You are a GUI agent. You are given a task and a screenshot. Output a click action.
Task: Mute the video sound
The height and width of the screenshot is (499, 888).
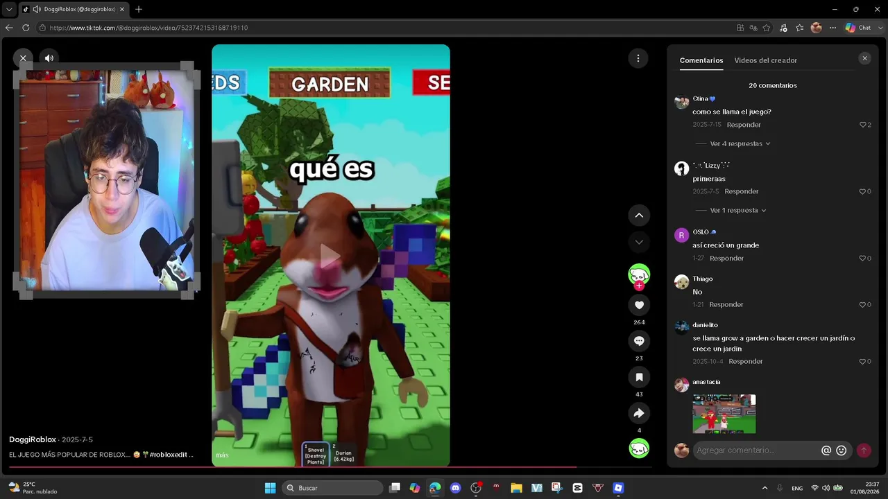tap(49, 58)
